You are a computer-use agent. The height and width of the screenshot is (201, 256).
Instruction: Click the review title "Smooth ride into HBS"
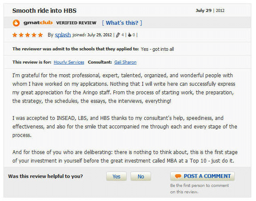click(44, 11)
